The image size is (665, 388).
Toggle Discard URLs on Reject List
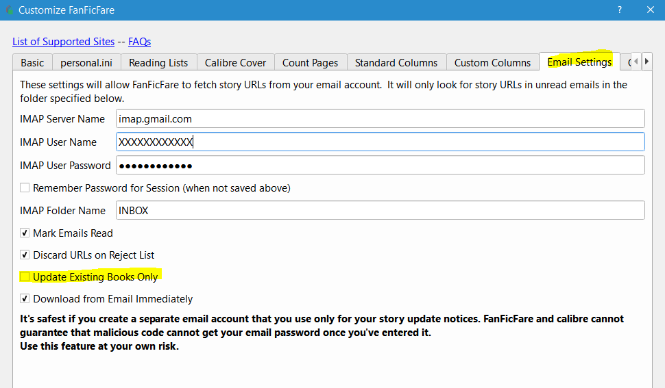click(25, 255)
